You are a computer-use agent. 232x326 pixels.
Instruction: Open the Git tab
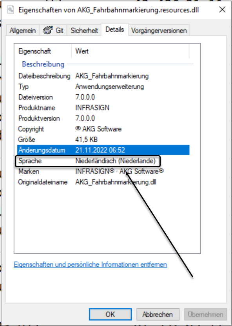coord(53,30)
